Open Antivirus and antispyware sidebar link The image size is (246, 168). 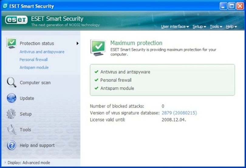coord(42,52)
